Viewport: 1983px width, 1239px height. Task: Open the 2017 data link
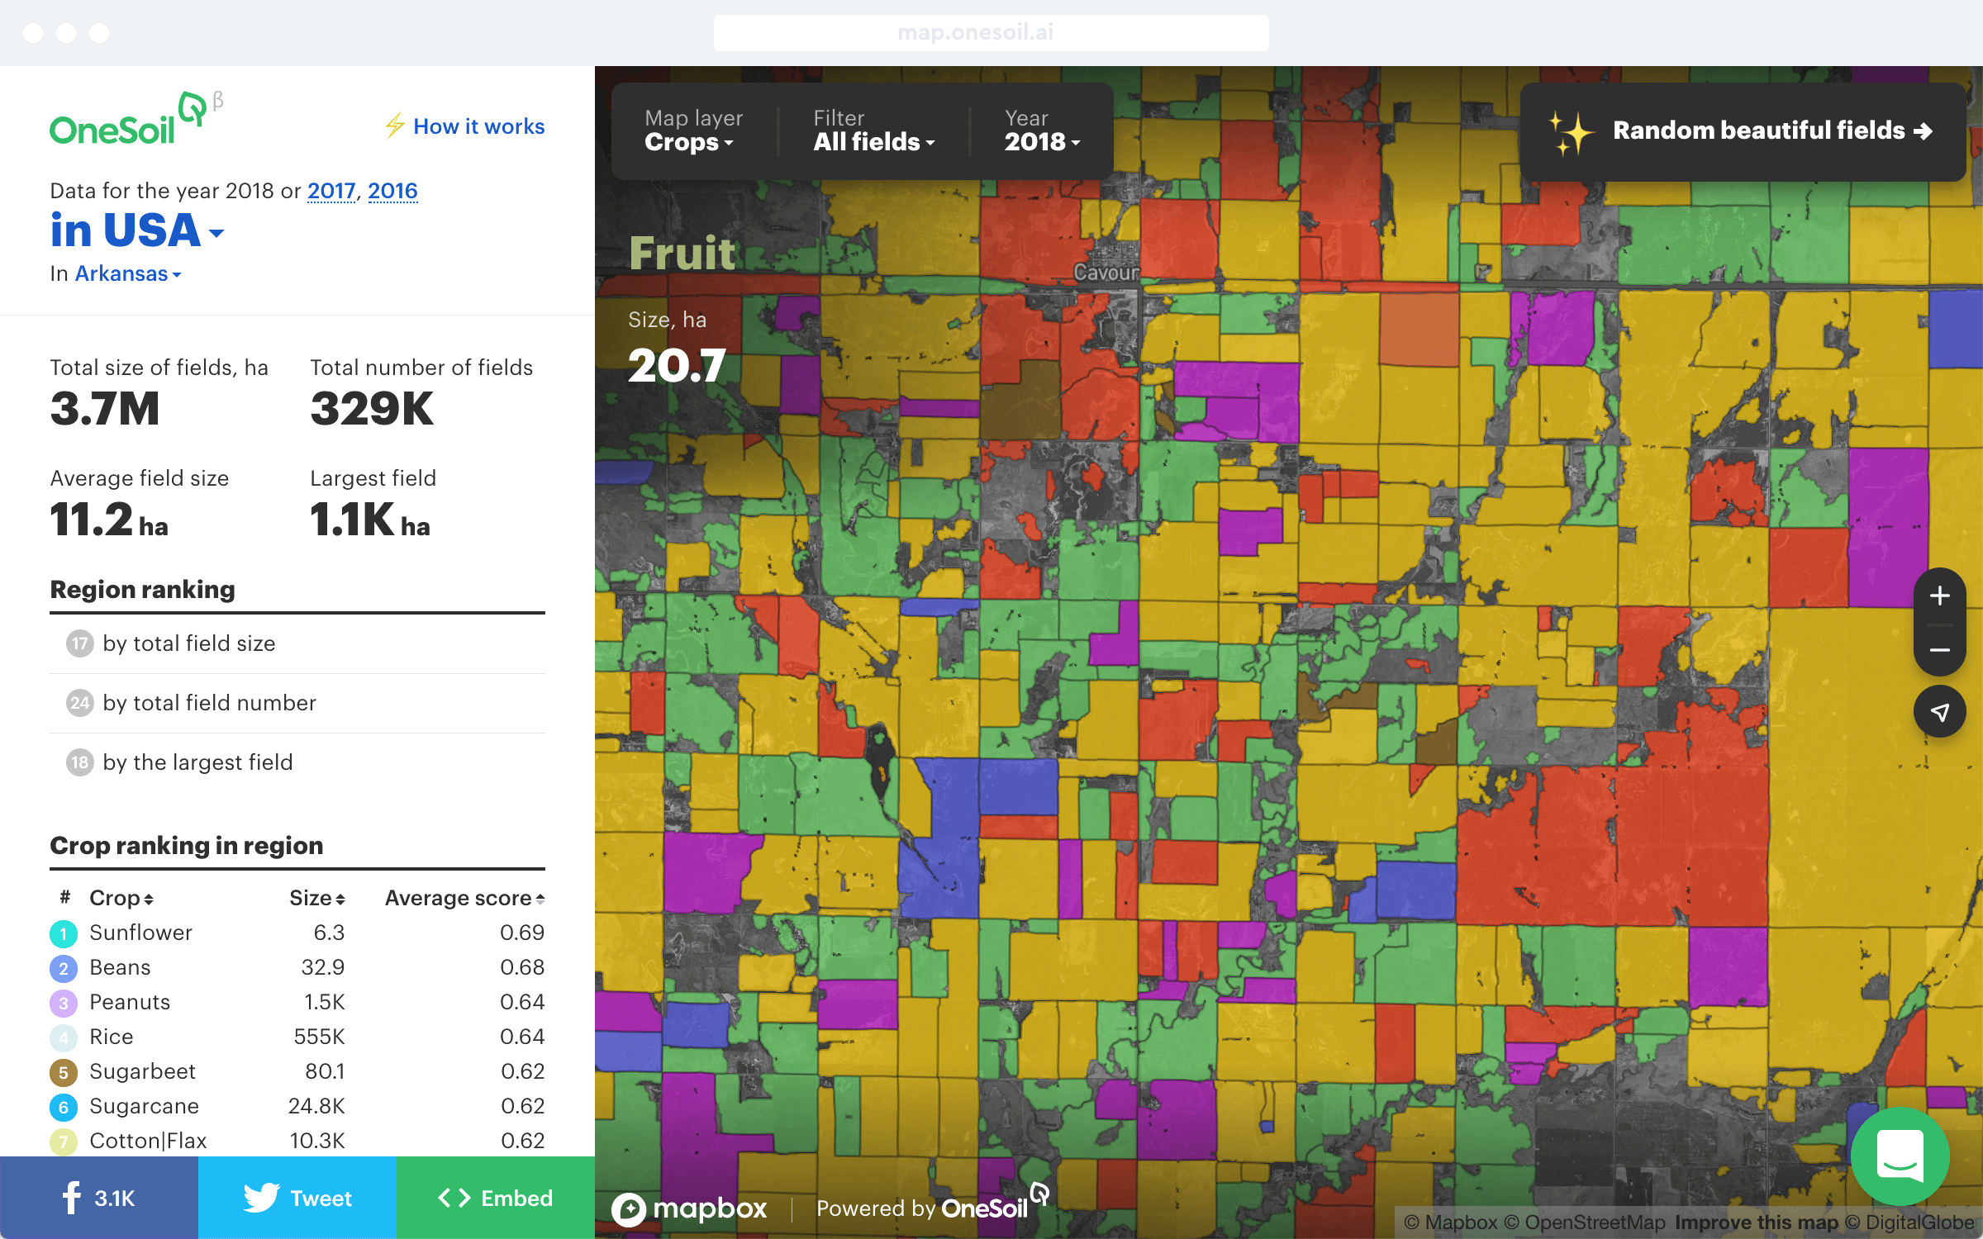(331, 192)
